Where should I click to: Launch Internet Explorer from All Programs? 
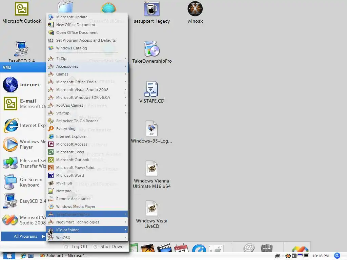(x=87, y=136)
